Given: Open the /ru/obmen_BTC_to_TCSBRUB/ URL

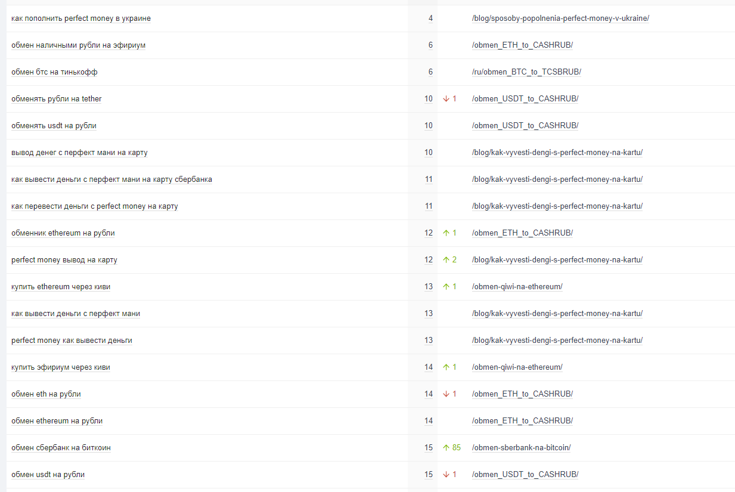Looking at the screenshot, I should point(526,72).
